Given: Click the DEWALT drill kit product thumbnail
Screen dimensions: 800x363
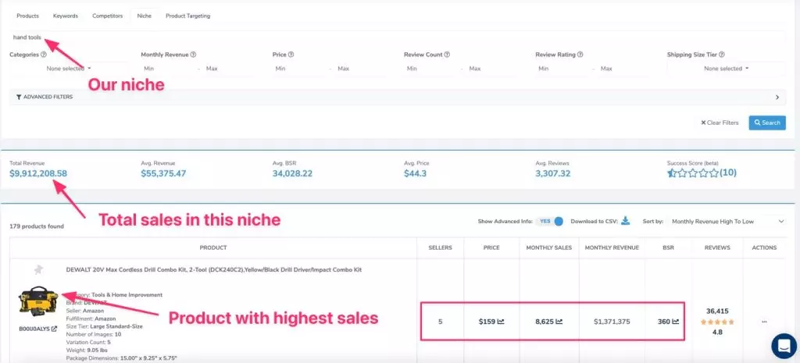Looking at the screenshot, I should (x=38, y=301).
